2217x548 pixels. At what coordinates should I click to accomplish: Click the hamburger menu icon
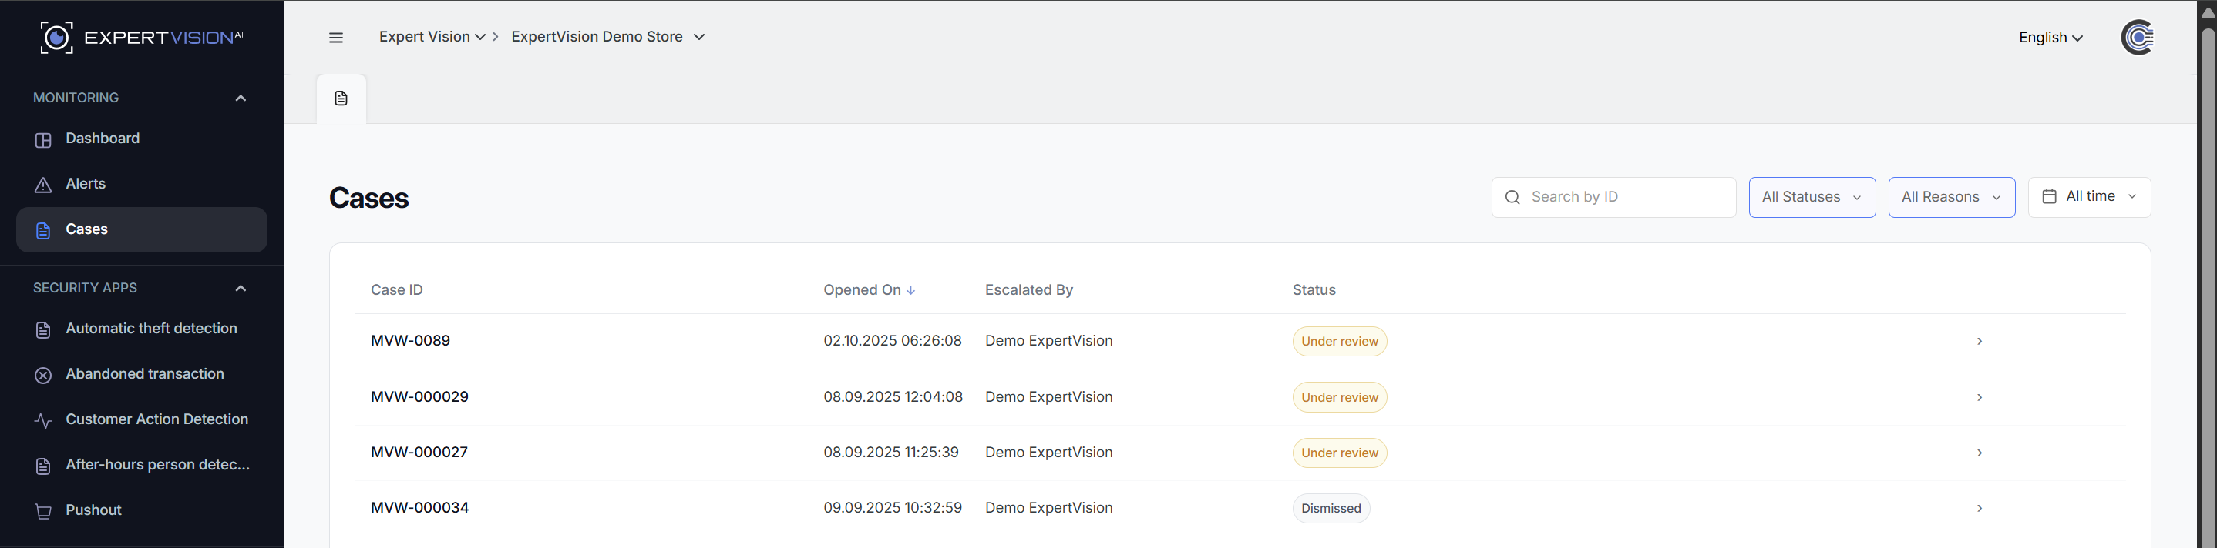tap(335, 38)
